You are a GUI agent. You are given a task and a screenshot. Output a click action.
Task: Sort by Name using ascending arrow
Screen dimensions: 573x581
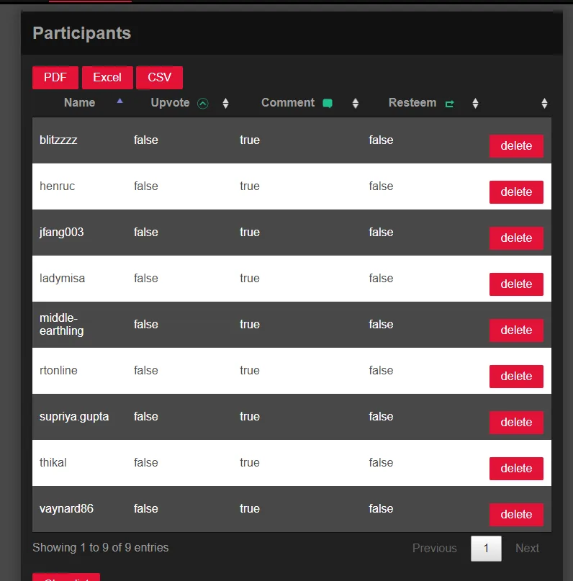[119, 102]
